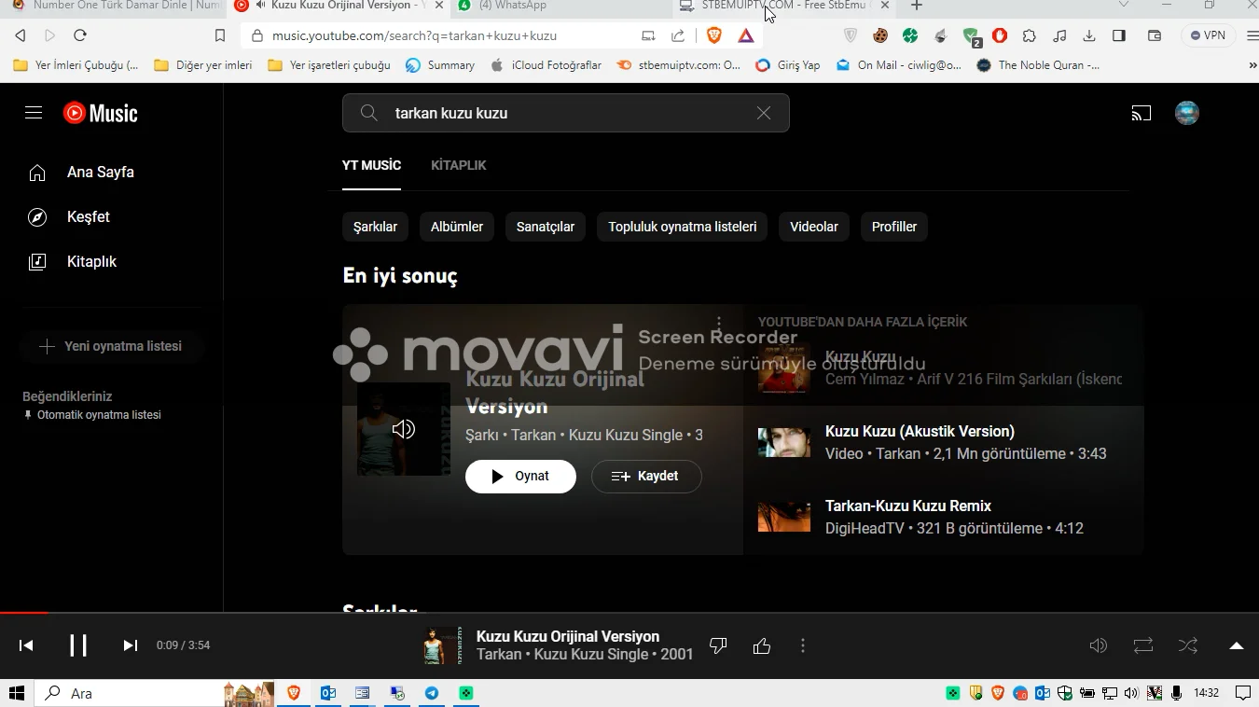Click Tarkan artist link in player bar

click(499, 655)
